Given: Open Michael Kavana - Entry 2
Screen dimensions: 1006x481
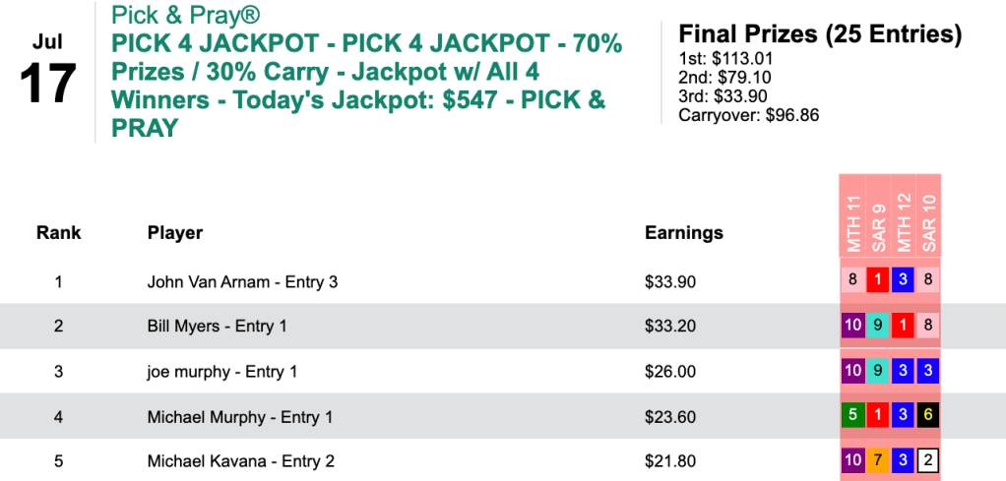Looking at the screenshot, I should 242,461.
